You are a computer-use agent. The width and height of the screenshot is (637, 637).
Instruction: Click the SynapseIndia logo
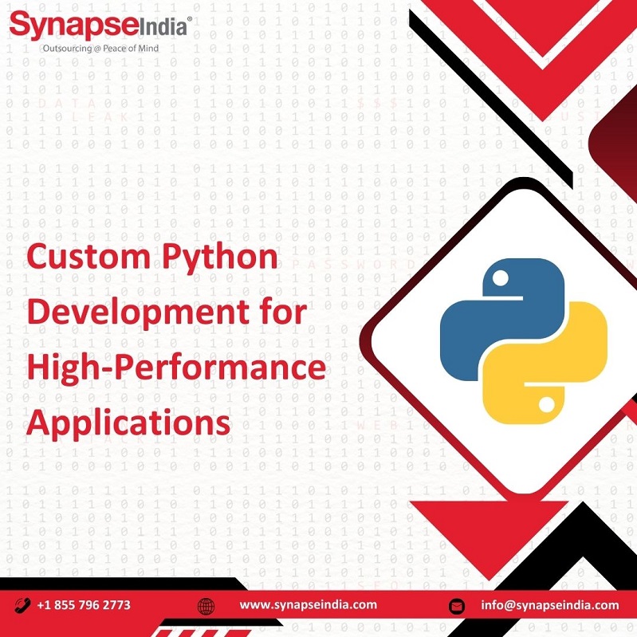[x=100, y=31]
